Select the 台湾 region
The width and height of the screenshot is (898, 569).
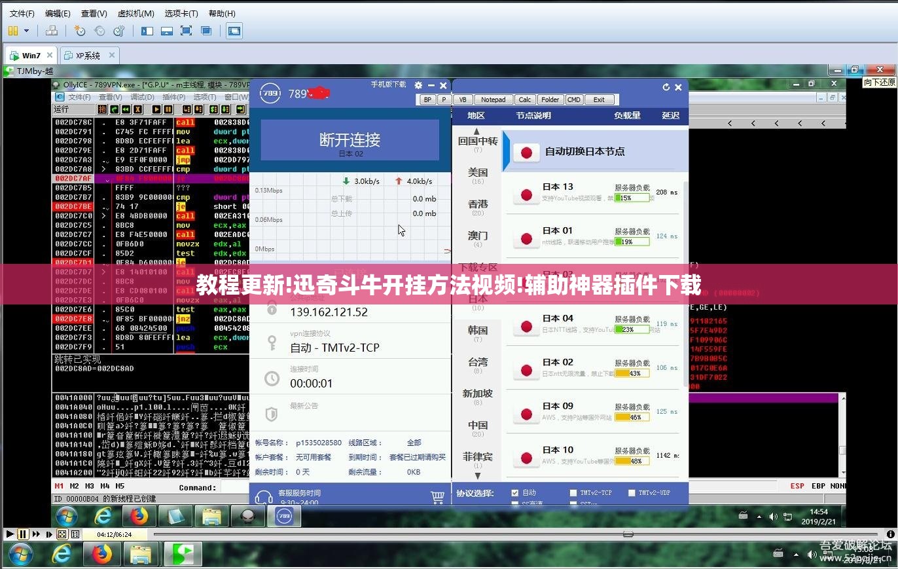(477, 365)
